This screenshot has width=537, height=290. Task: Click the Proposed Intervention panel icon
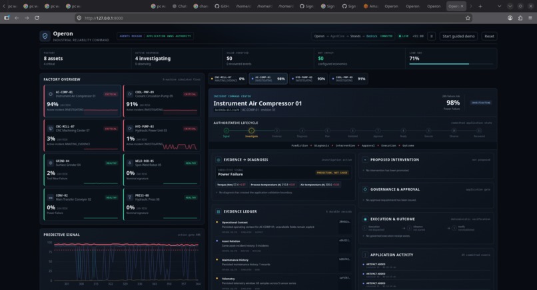click(x=365, y=160)
